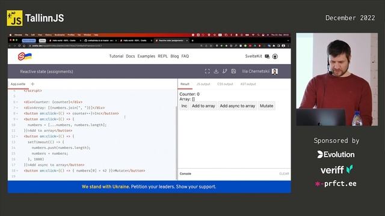
Task: Toggle fullscreen editor icon in REPL bar
Action: pyautogui.click(x=207, y=71)
